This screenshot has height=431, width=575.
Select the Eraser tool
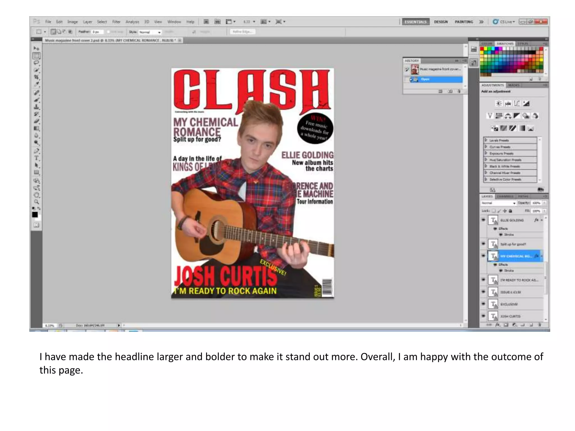pyautogui.click(x=36, y=121)
